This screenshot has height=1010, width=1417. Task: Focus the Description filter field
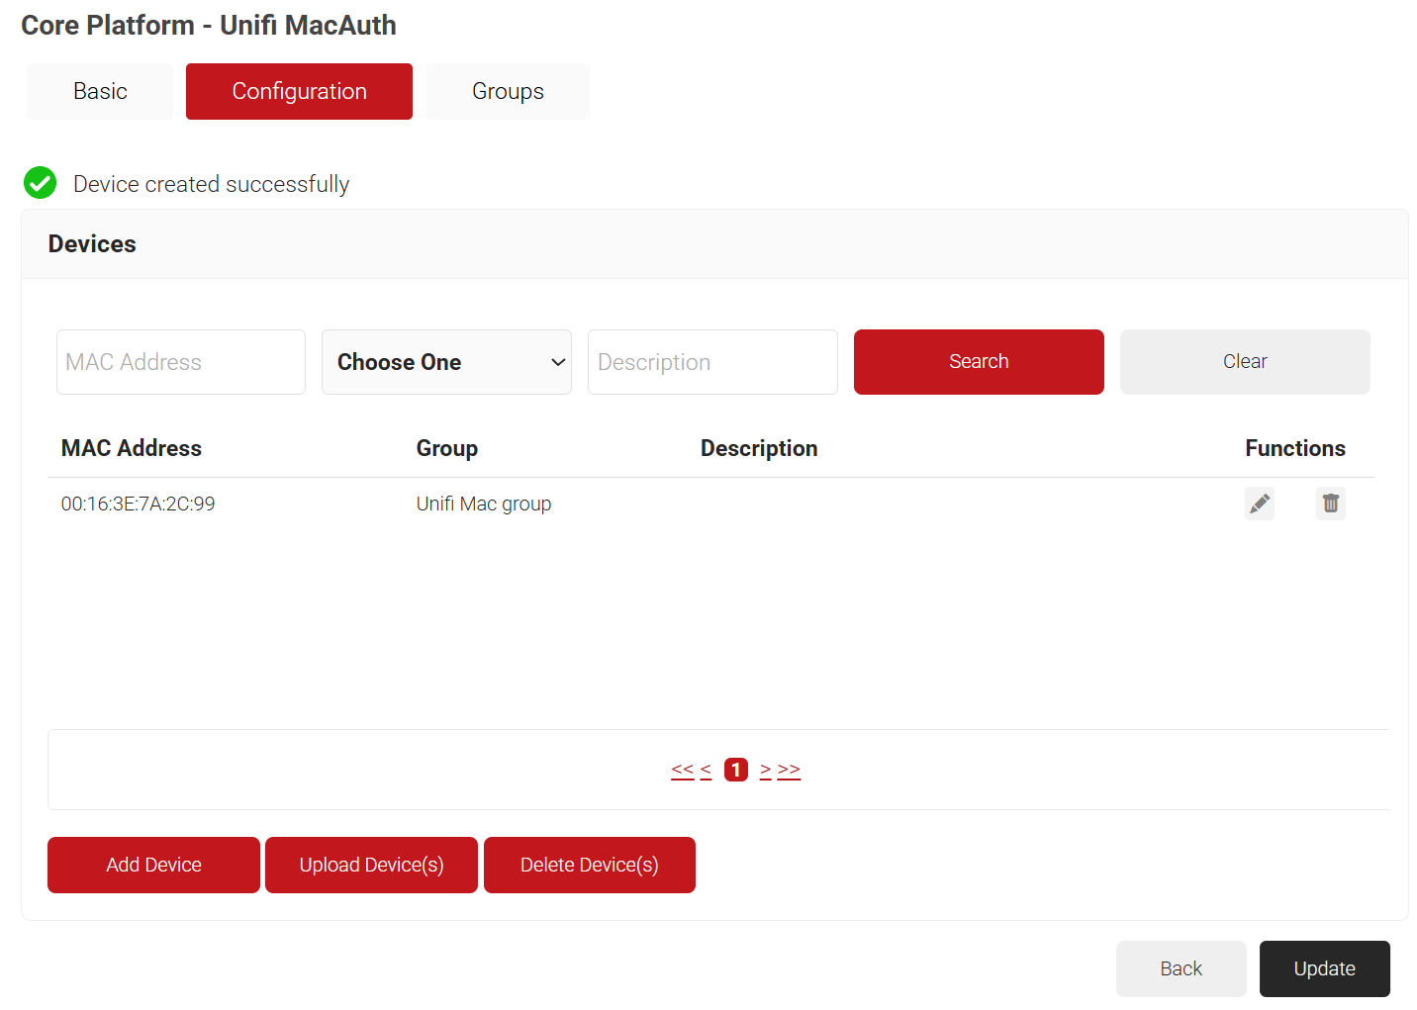(x=712, y=362)
